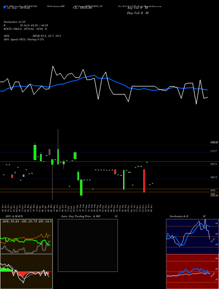This screenshot has height=289, width=219.
Task: Click the 1087.5 price axis label
Action: (x=214, y=164)
